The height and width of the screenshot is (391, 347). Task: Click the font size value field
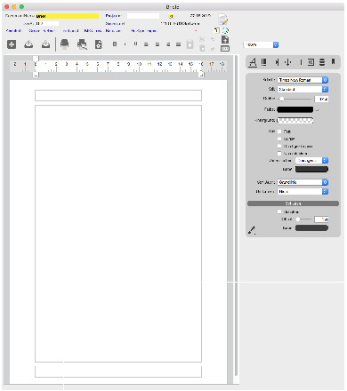tap(321, 99)
